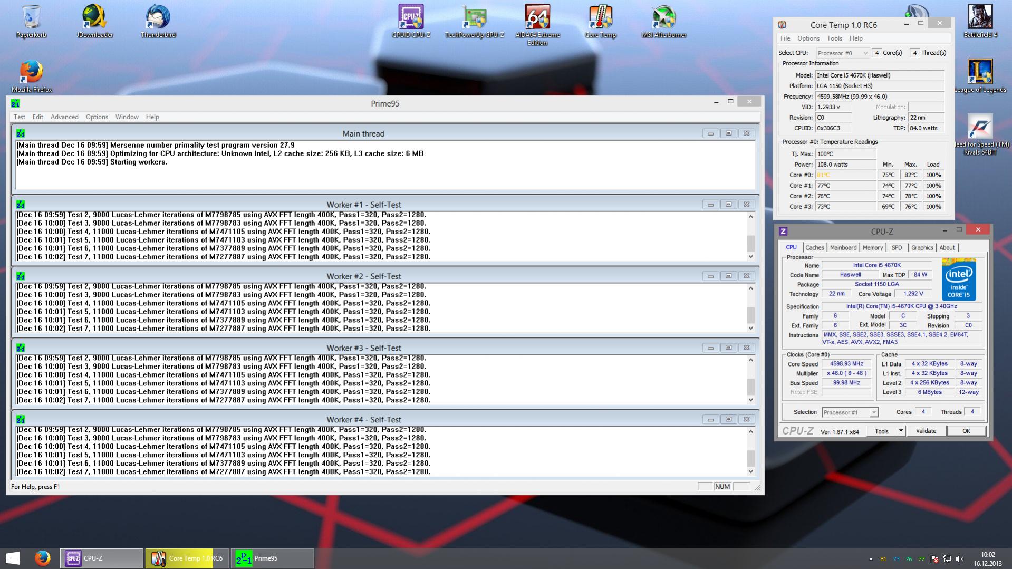Switch to CPU-Z SPD tab
The height and width of the screenshot is (569, 1012).
tap(897, 248)
